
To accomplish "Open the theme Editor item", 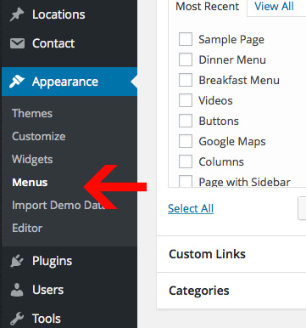I will click(x=27, y=228).
